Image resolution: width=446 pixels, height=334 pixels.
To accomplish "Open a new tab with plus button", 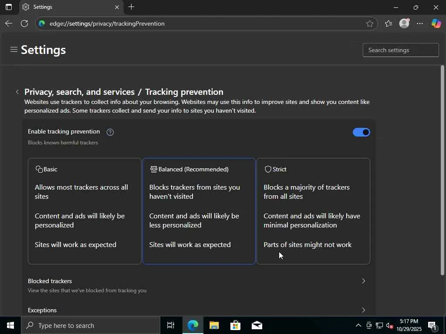I will (x=131, y=7).
